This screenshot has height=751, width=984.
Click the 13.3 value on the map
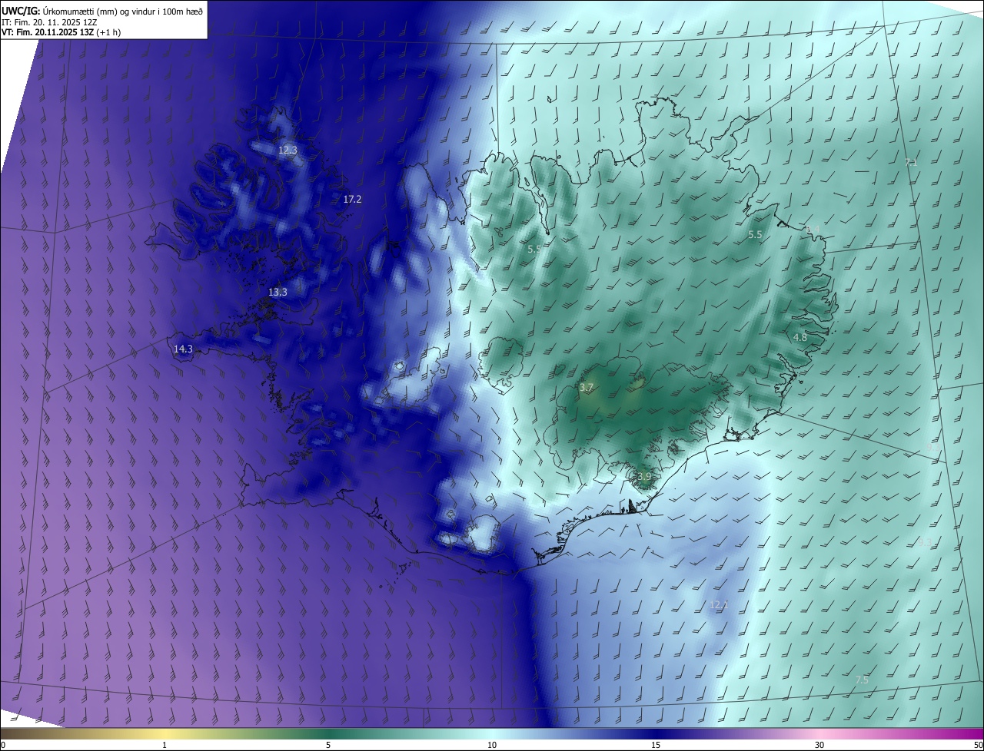(x=278, y=292)
